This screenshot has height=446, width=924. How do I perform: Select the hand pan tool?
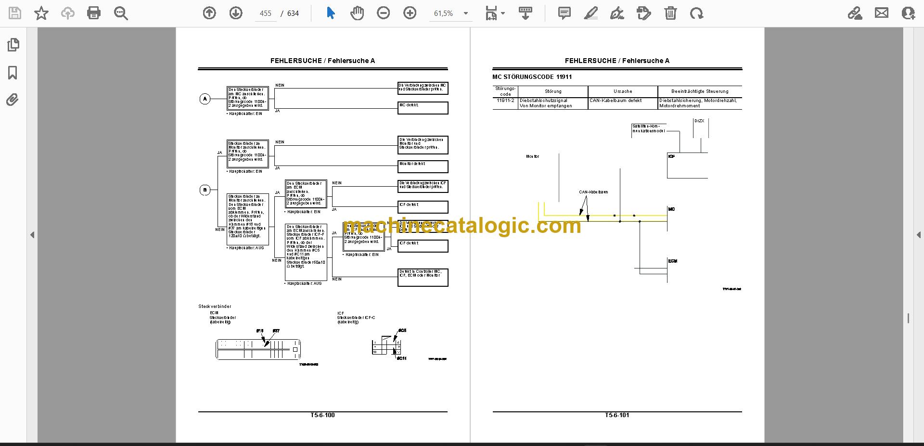357,13
